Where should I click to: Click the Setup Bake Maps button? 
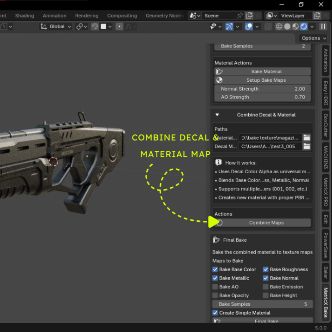point(266,80)
